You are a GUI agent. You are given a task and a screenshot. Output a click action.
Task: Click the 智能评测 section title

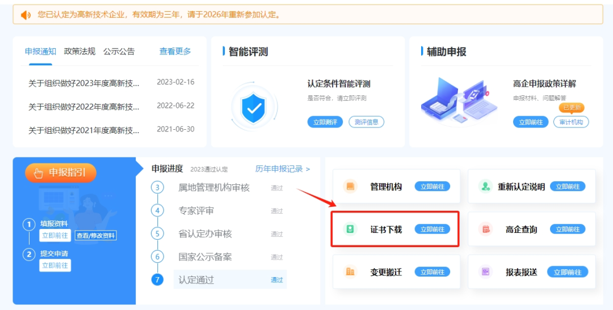pos(248,51)
